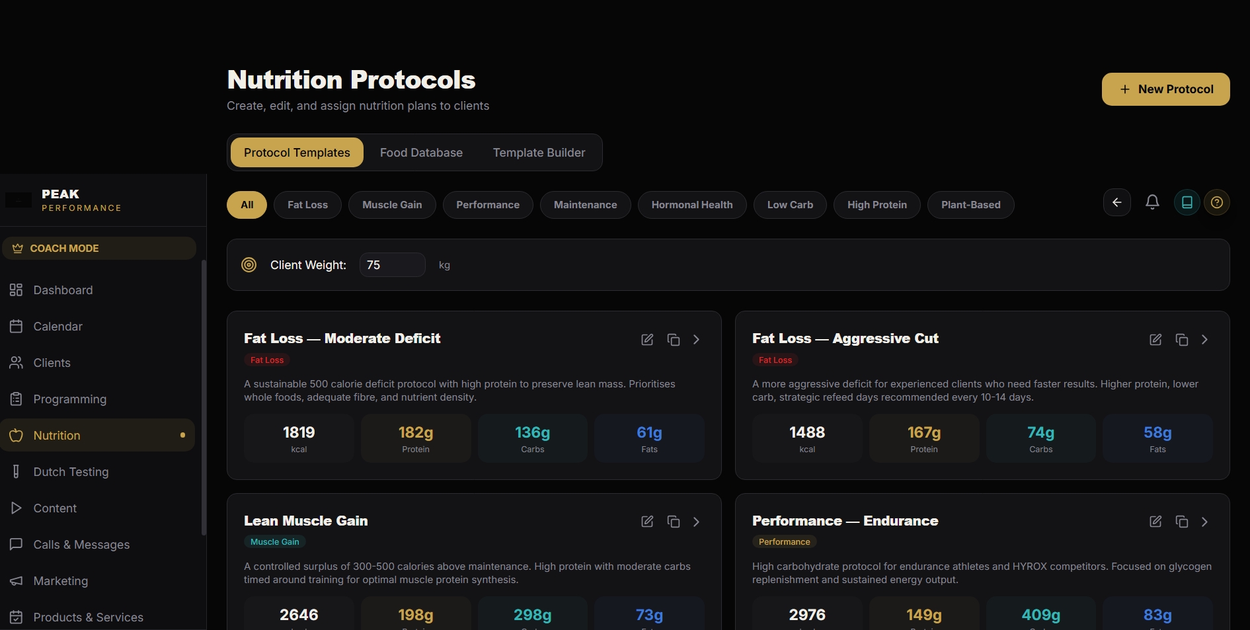Edit the Fat Loss — Aggressive Cut protocol

(1155, 339)
